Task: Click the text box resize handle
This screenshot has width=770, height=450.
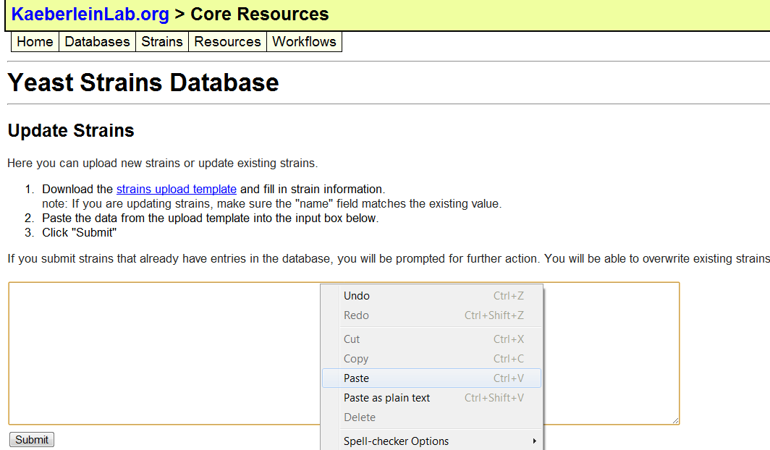Action: click(675, 420)
